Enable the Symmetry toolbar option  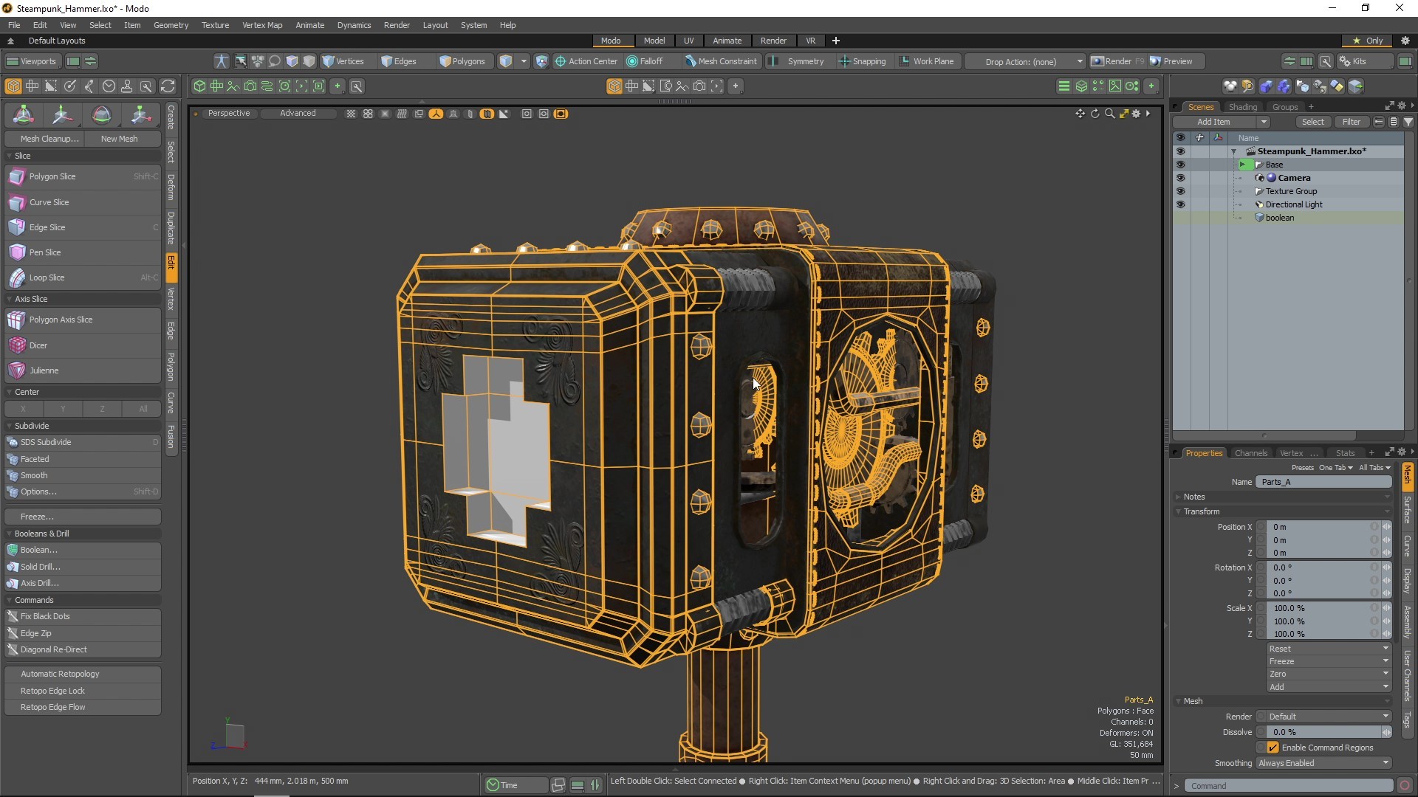[x=798, y=61]
